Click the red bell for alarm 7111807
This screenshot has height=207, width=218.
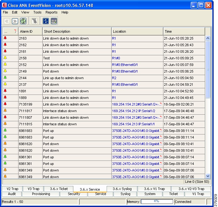pos(5,117)
